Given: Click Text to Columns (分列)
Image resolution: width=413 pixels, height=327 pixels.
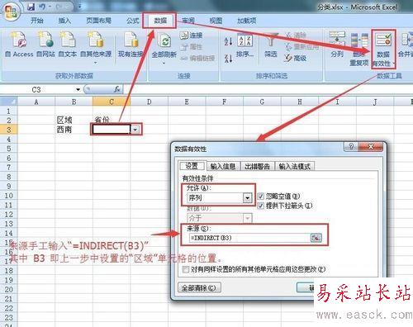Looking at the screenshot, I should pos(337,44).
